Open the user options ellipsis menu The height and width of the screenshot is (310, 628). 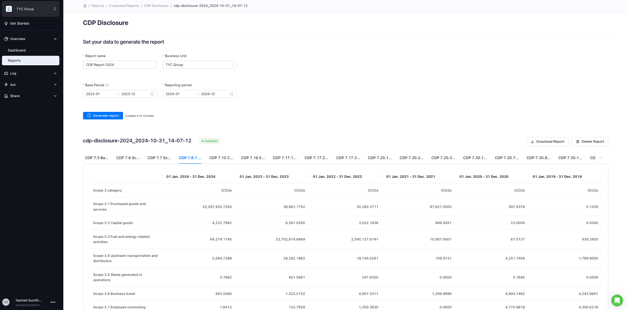tap(53, 302)
